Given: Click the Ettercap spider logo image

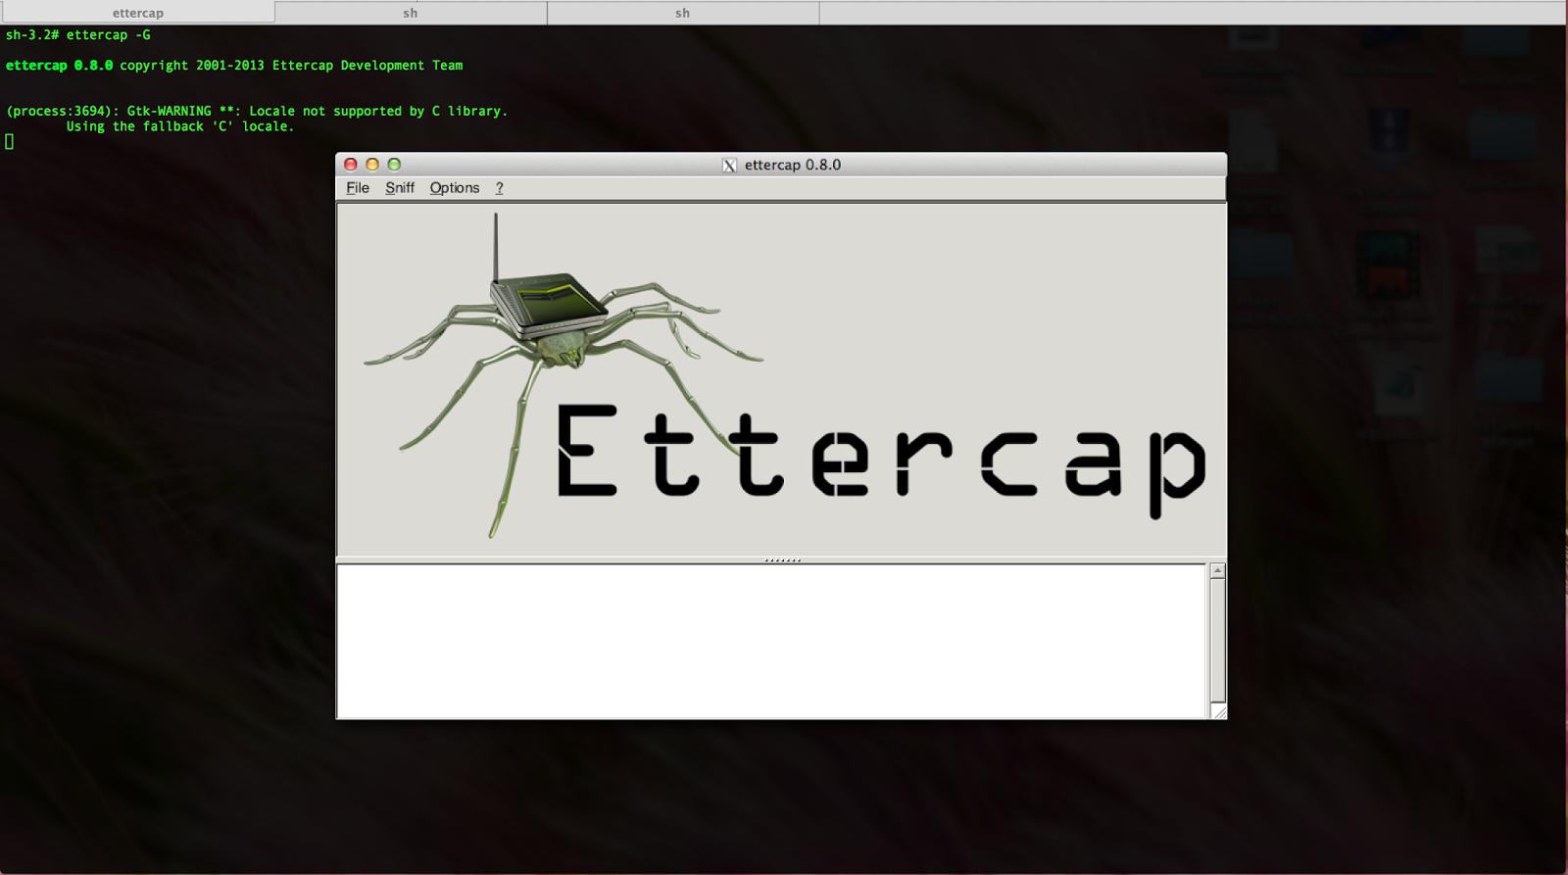Looking at the screenshot, I should coord(781,379).
